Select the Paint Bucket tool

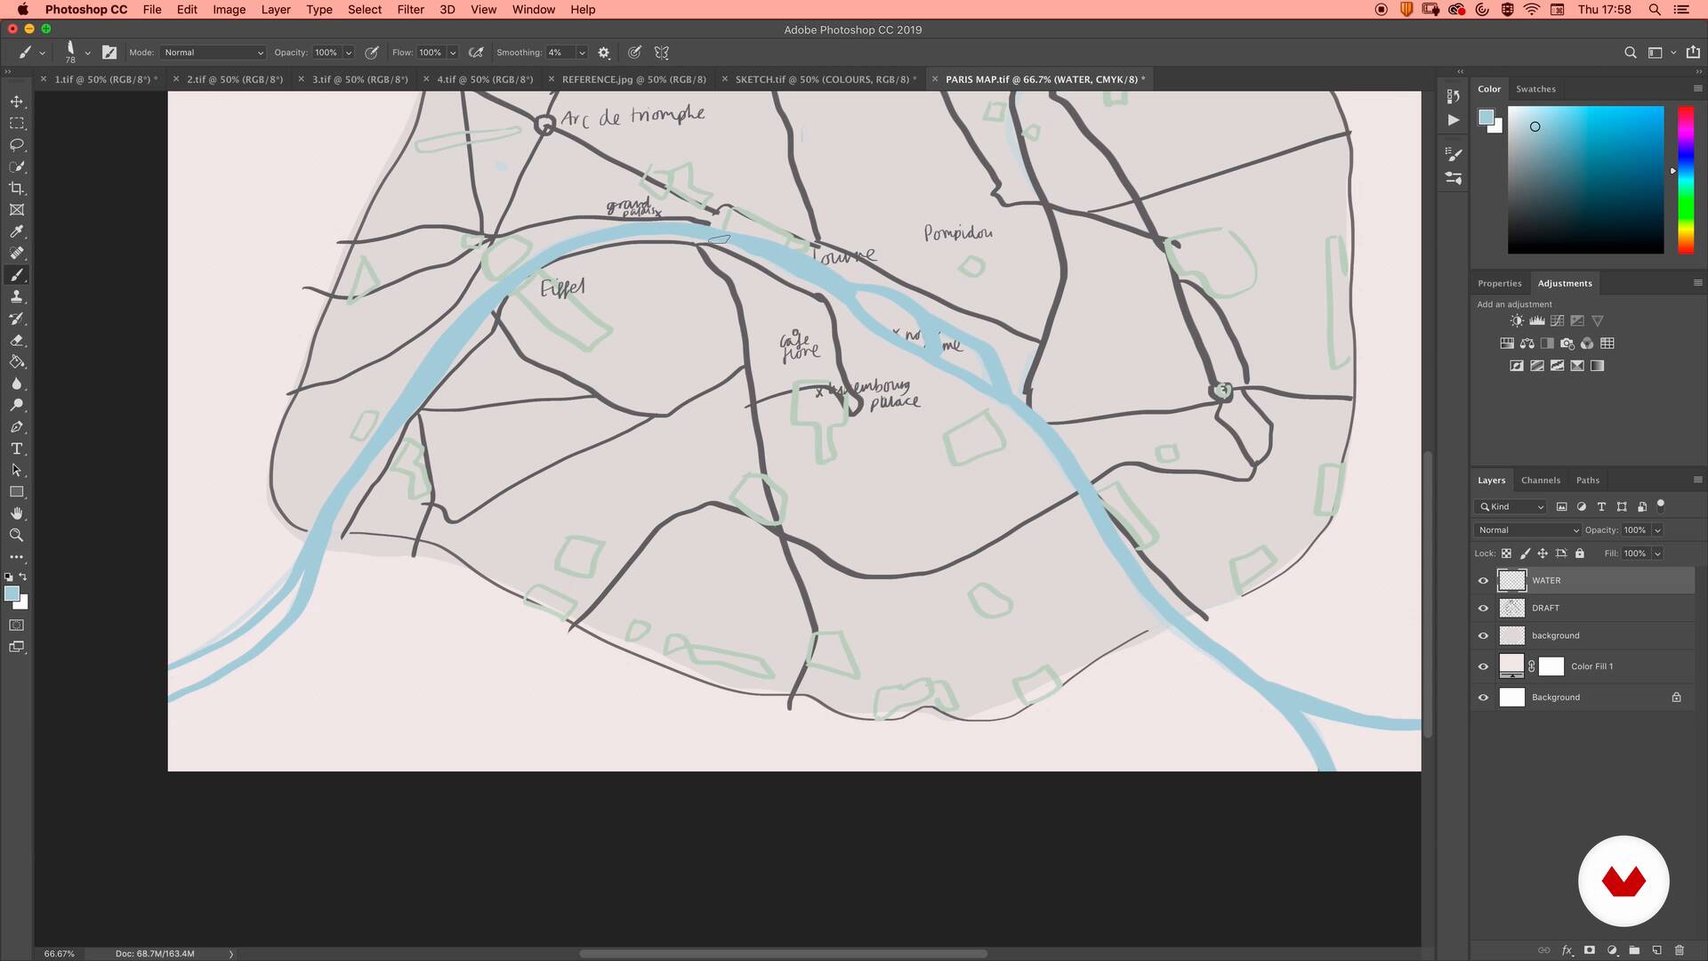(17, 362)
